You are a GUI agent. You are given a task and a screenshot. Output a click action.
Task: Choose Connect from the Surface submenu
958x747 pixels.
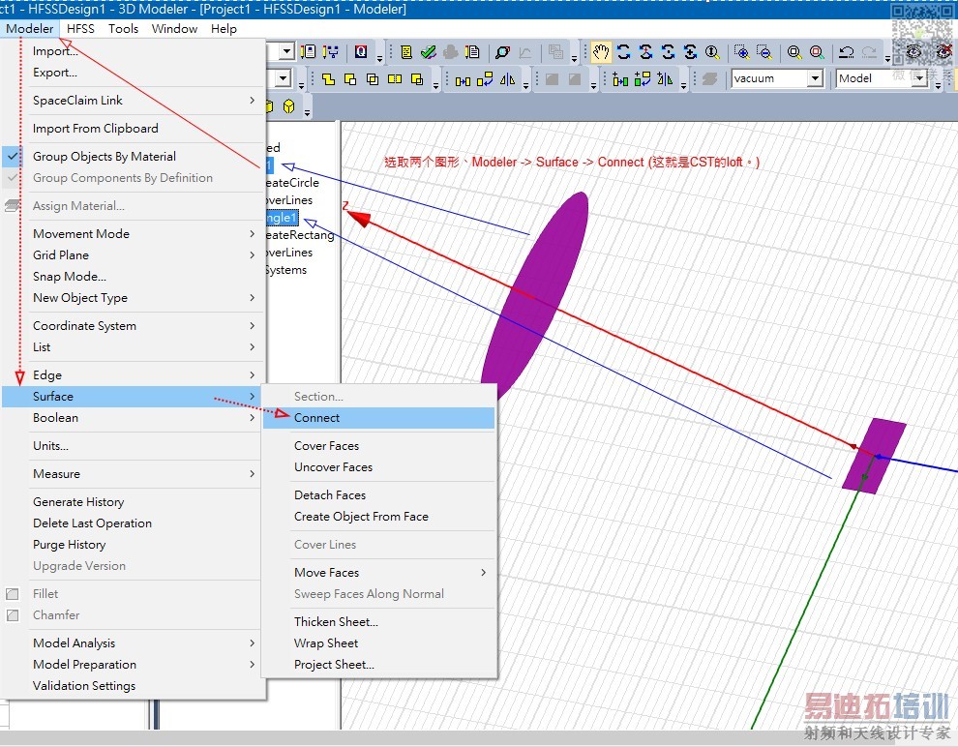[317, 418]
